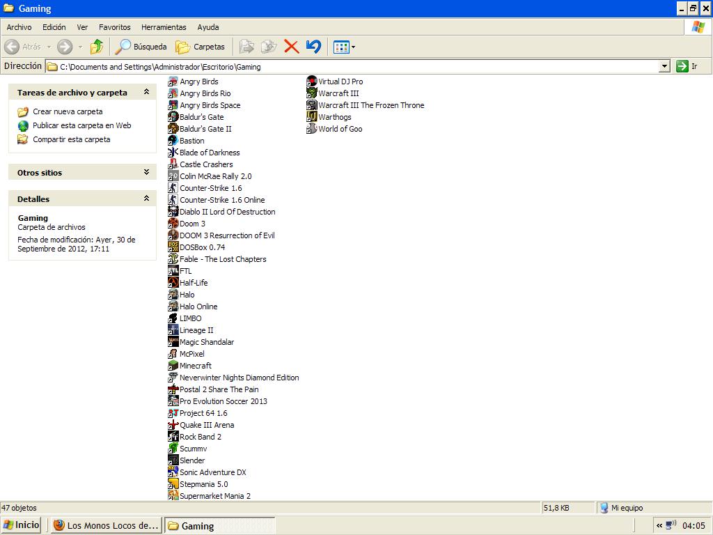The image size is (713, 535).
Task: Click the address bar path field
Action: pos(353,66)
